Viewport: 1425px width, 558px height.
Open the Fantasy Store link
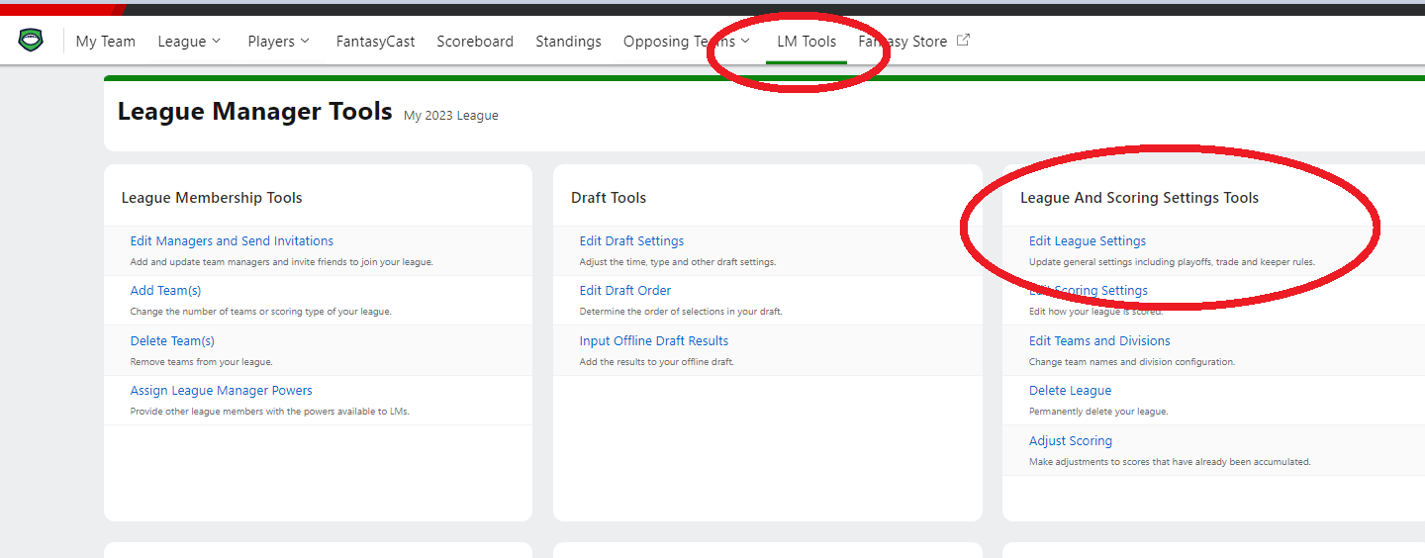pyautogui.click(x=902, y=42)
